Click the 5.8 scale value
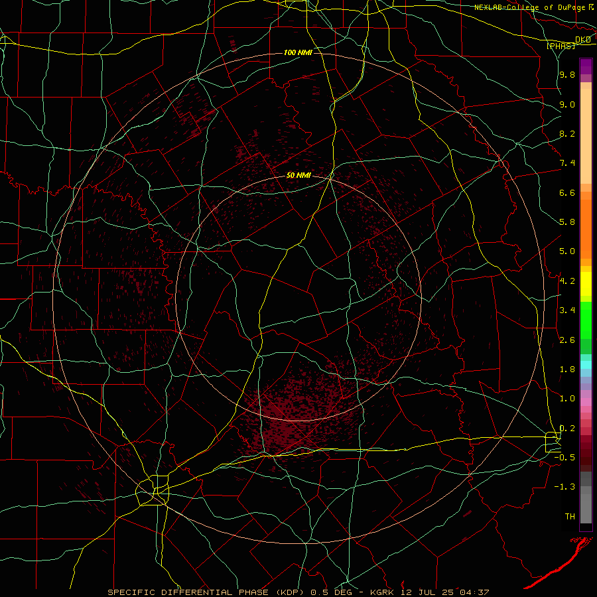This screenshot has height=597, width=597. (x=567, y=222)
